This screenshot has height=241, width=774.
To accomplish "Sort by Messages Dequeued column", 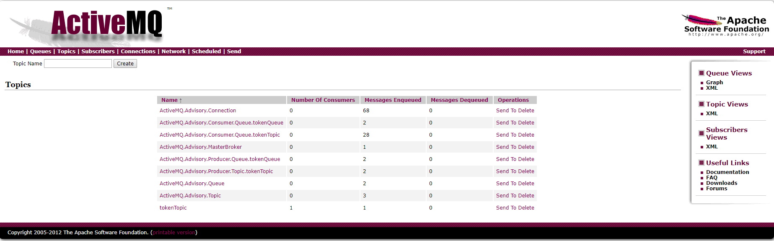I will click(x=459, y=100).
